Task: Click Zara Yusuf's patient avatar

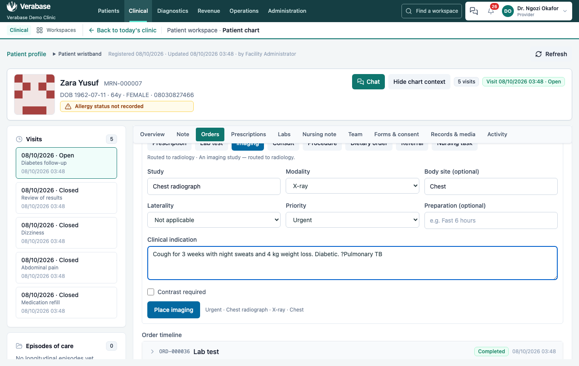Action: (x=34, y=94)
